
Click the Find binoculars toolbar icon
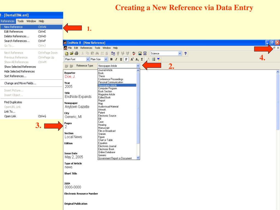tap(97, 53)
